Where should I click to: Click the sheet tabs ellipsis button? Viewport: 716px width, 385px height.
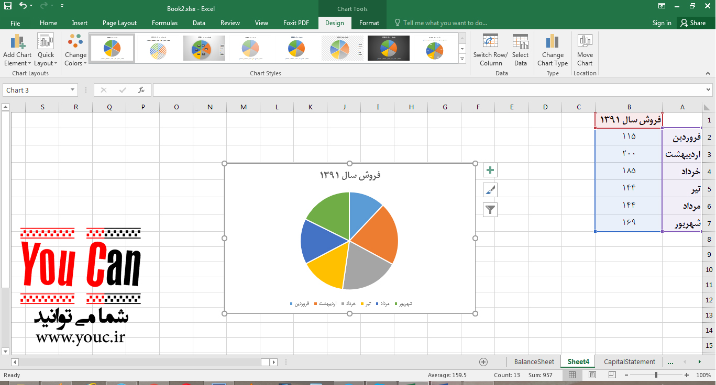coord(670,362)
